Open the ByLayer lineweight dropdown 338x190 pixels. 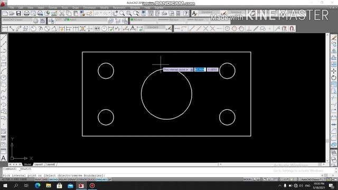pos(198,20)
